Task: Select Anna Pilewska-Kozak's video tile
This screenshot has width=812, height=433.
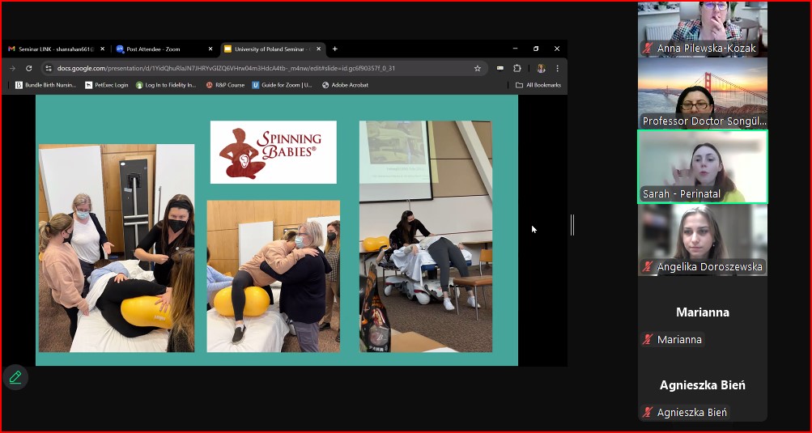Action: coord(702,29)
